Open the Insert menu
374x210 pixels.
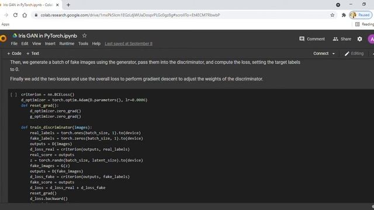50,44
